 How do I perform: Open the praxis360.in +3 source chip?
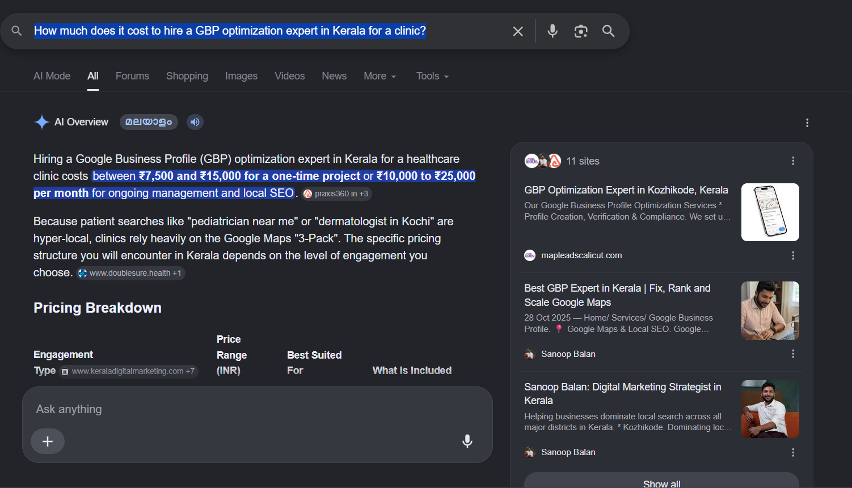click(x=336, y=193)
